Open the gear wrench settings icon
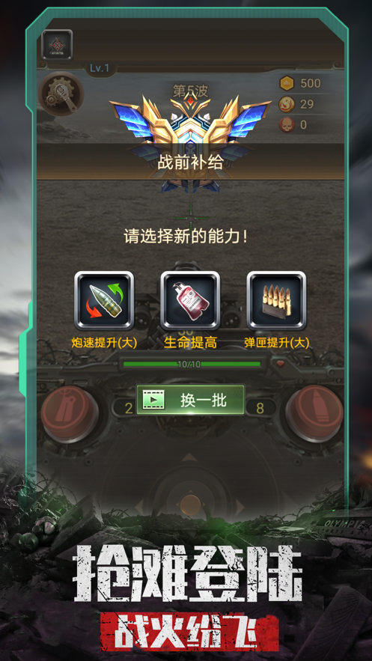This screenshot has width=372, height=661. [61, 94]
